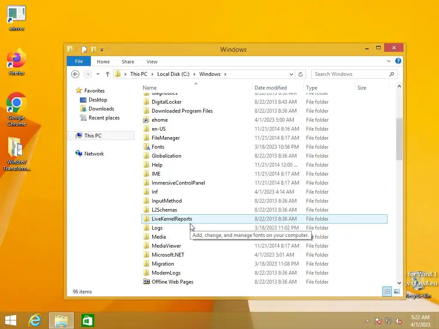The width and height of the screenshot is (439, 329).
Task: Click Local Disk (C:) breadcrumb
Action: pos(173,74)
